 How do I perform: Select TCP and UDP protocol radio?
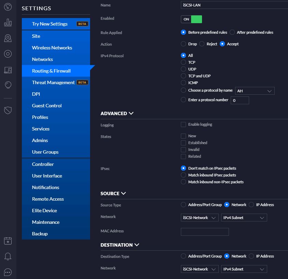183,76
